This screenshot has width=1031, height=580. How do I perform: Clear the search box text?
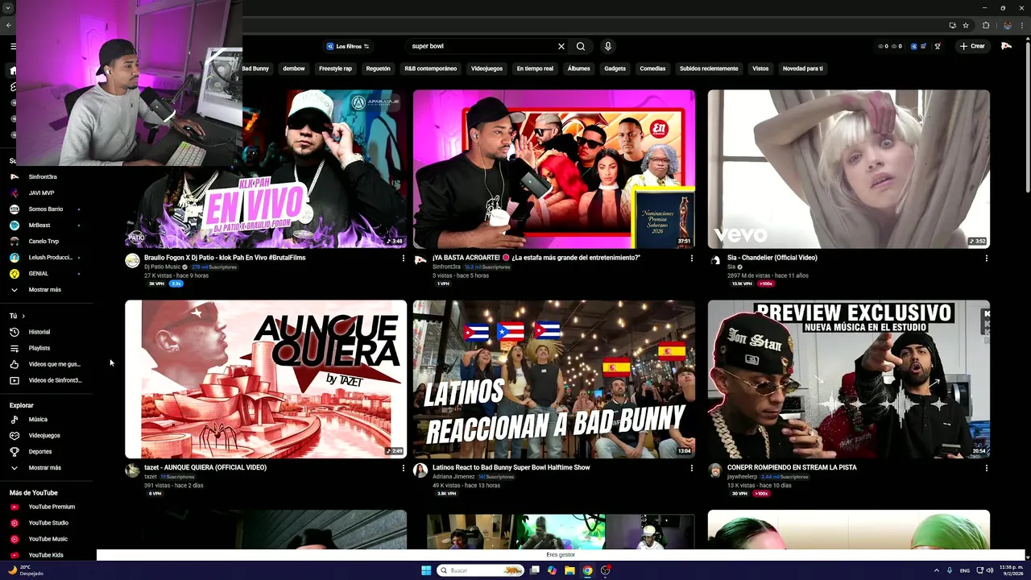(x=561, y=46)
